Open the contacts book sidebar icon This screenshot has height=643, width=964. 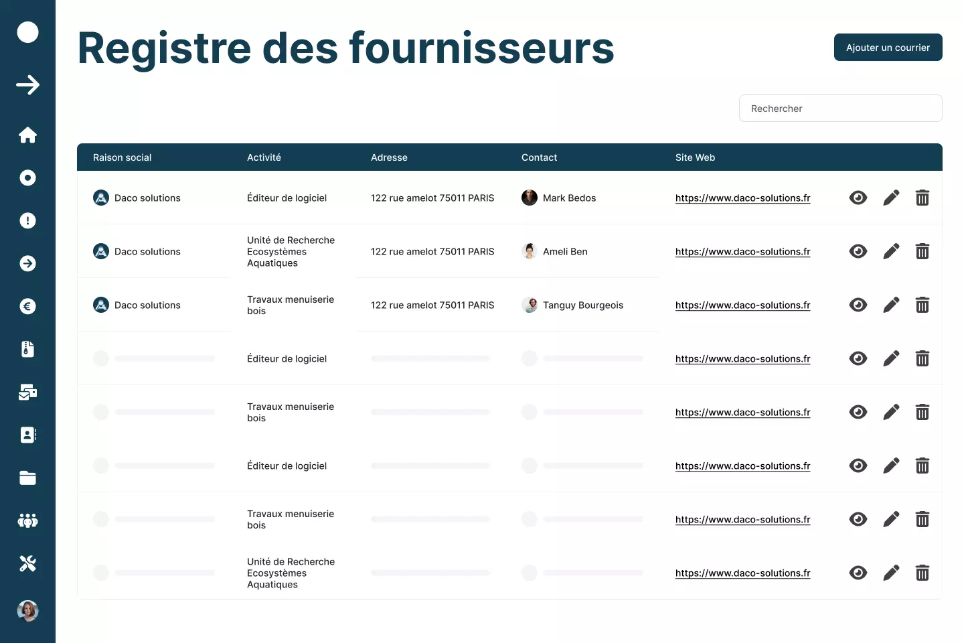27,435
